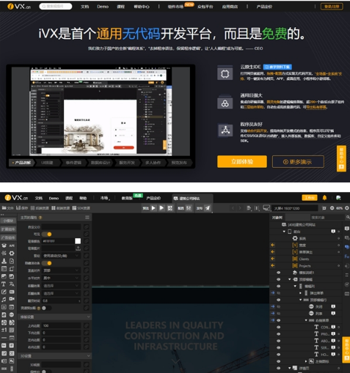Click the file folder (文件) toolbar item
The width and height of the screenshot is (350, 373).
pos(7,208)
